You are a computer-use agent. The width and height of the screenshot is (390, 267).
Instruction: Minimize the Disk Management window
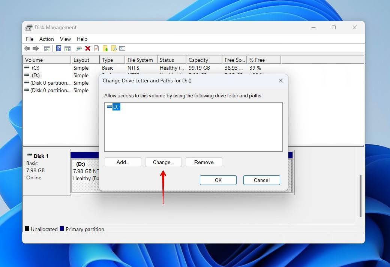click(x=313, y=27)
